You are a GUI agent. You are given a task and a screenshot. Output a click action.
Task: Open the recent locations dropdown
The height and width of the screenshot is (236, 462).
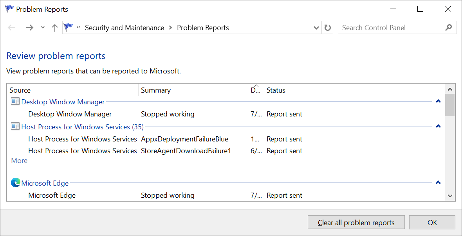coord(43,28)
